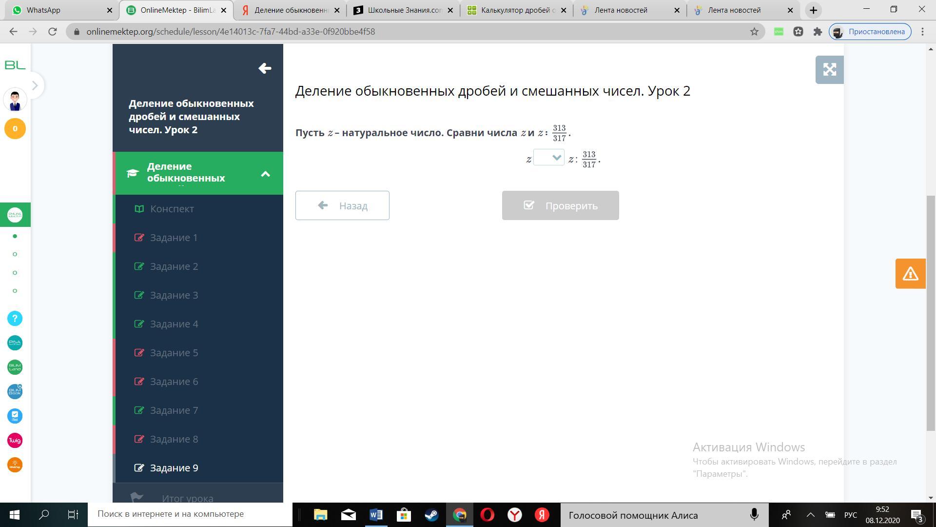Open the Twig icon in left rail

click(15, 441)
